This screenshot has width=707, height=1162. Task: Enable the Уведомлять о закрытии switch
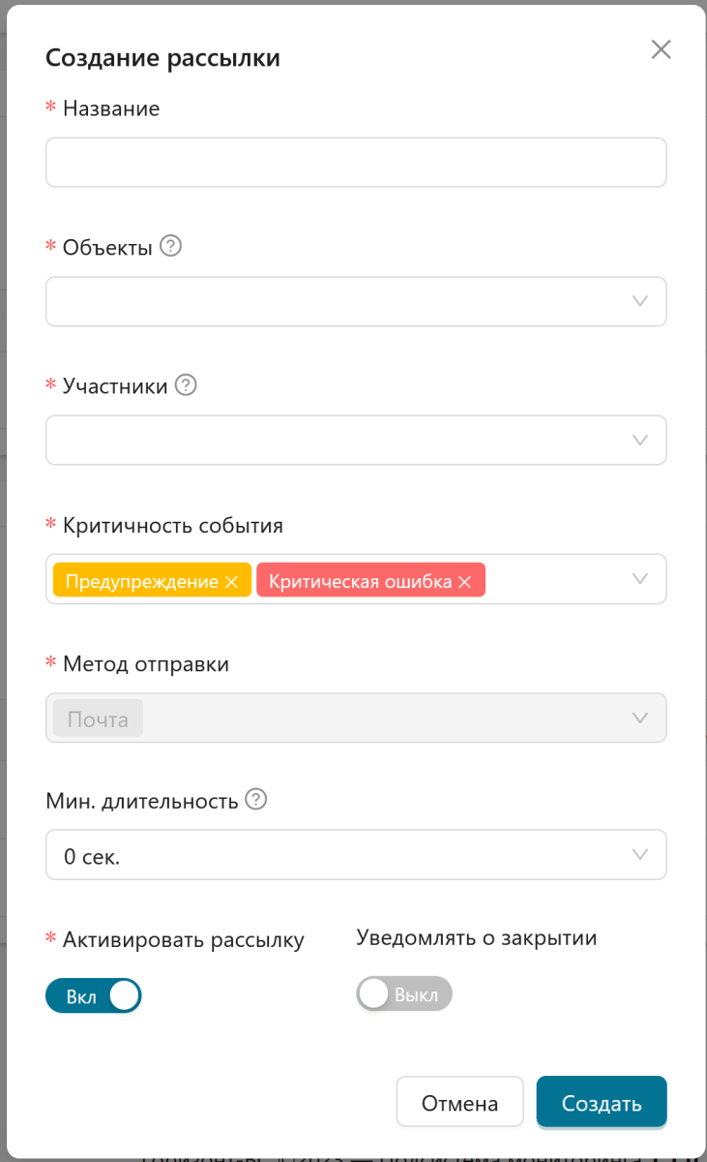coord(404,994)
